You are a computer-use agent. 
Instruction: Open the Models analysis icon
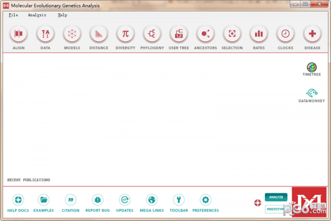click(72, 34)
